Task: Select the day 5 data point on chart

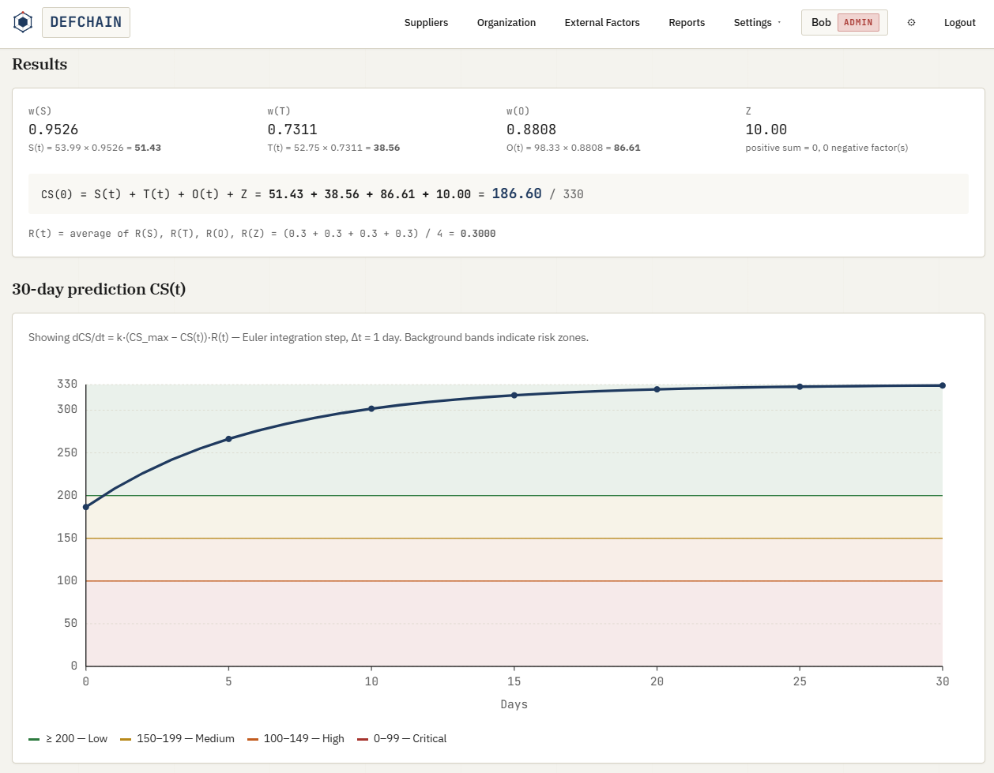Action: 228,439
